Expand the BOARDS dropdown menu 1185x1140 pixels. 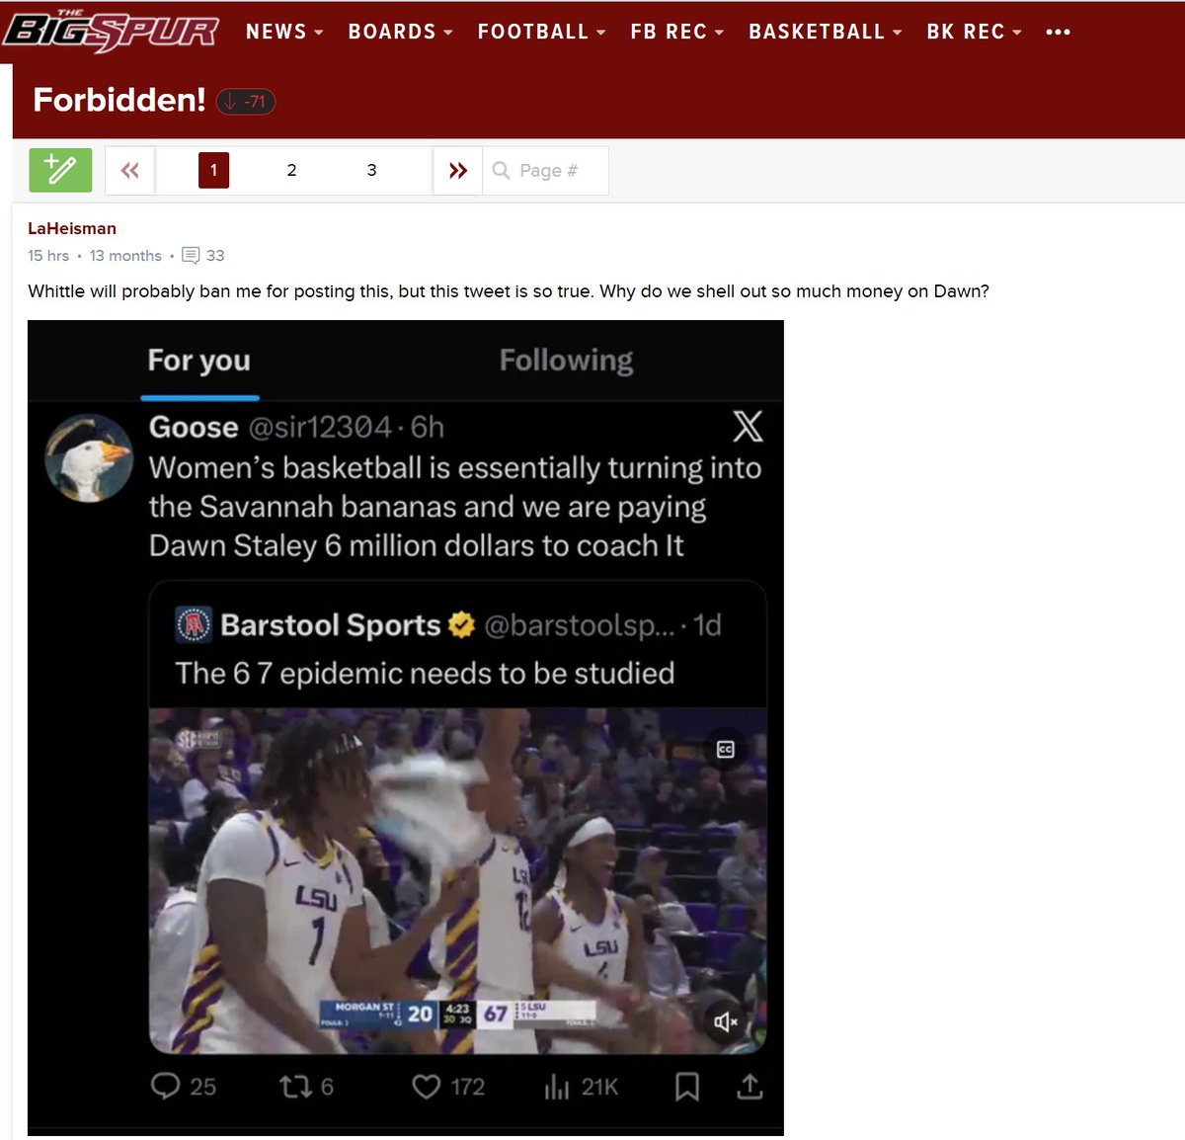click(400, 32)
